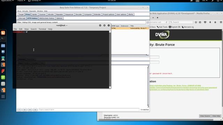Open the Intruder menu in Burp menu bar
This screenshot has height=125, width=223.
point(25,11)
